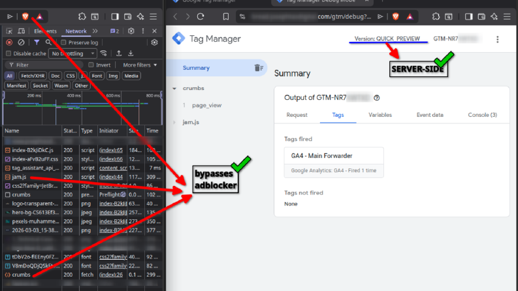Open the Request tab in Tag Manager
This screenshot has height=291, width=518.
click(297, 115)
